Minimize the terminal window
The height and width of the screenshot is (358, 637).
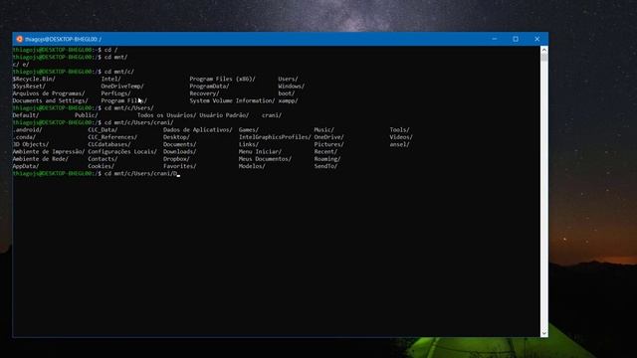(495, 39)
